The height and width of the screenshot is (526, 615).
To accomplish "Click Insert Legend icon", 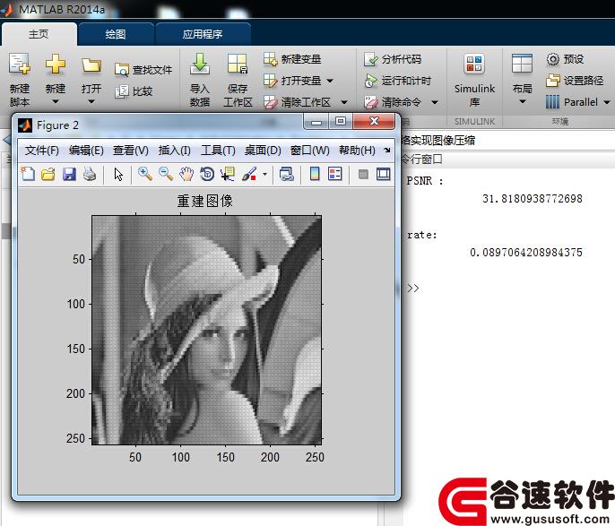I will click(x=335, y=174).
